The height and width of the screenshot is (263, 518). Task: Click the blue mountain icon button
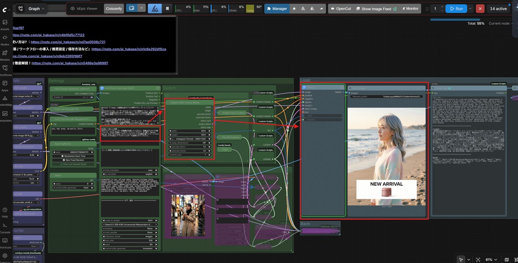pyautogui.click(x=155, y=8)
